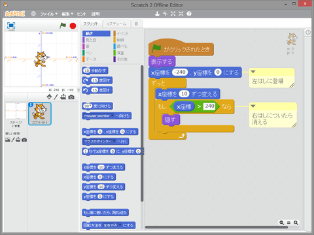Open sprite info via blue i badge
Screen dimensions: 314x235
(x=31, y=105)
